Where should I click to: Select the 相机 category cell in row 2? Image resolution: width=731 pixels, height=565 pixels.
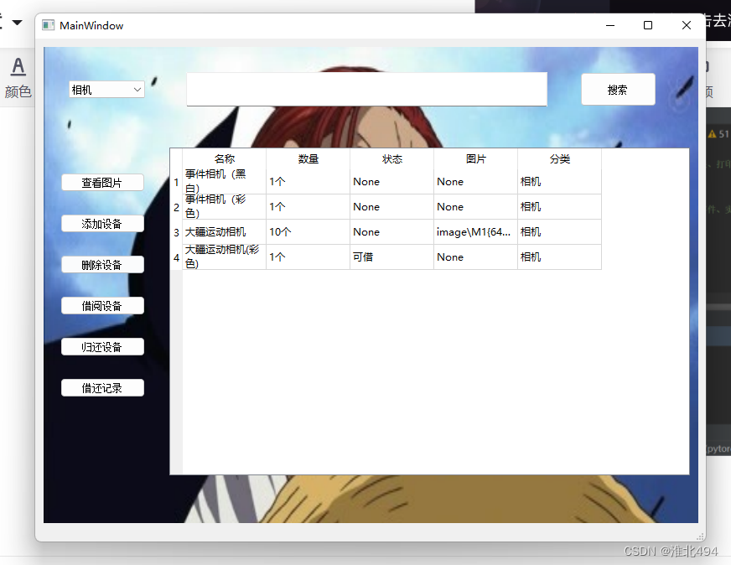tap(559, 207)
